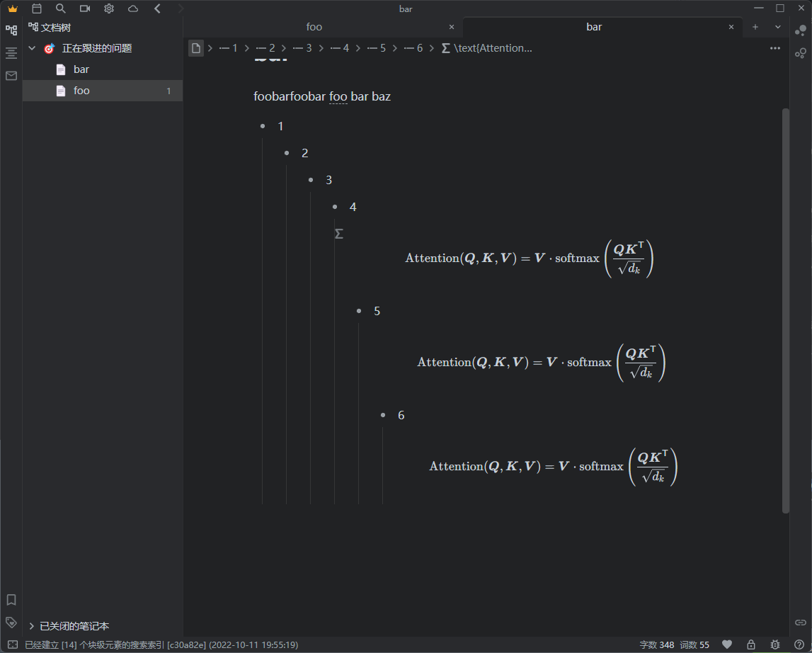Open the outline panel dock icon
This screenshot has height=653, width=812.
[11, 53]
